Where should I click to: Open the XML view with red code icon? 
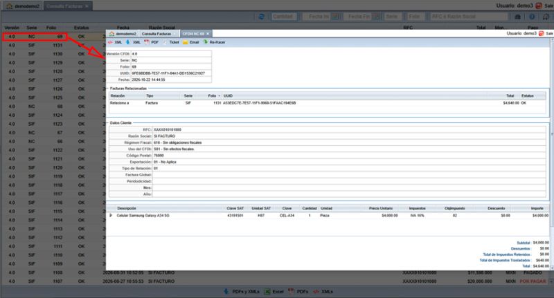(115, 42)
